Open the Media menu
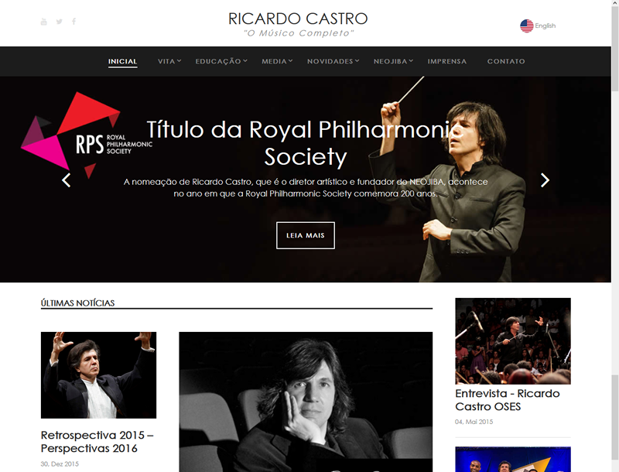Screen dimensions: 619x472 pyautogui.click(x=277, y=61)
